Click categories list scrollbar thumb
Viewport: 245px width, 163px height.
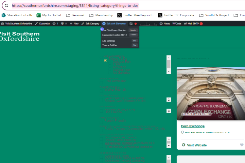(x=169, y=64)
